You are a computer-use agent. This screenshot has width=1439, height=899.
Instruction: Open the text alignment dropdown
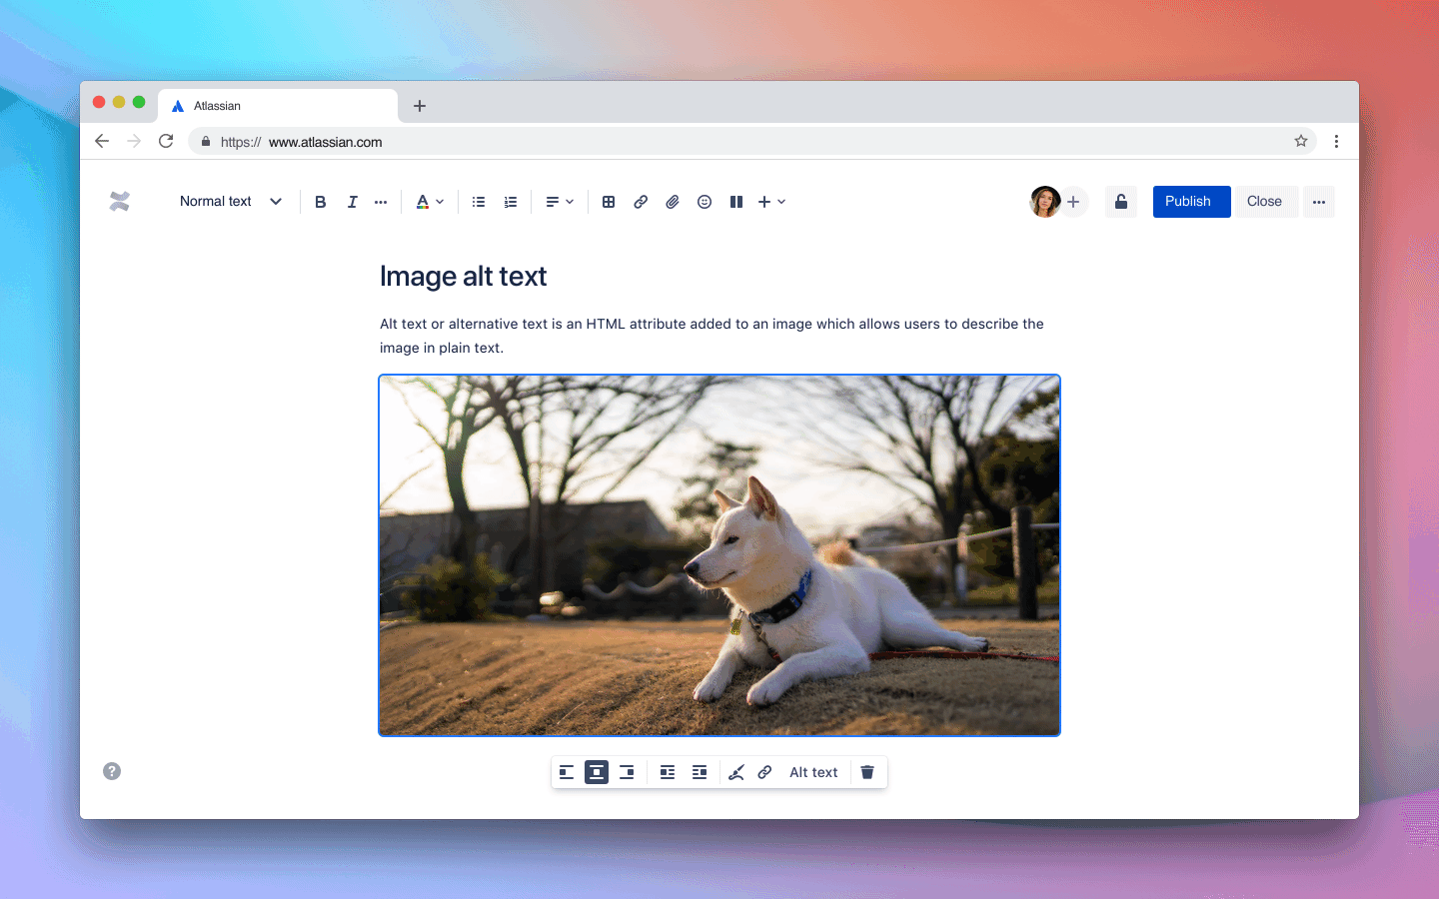pos(560,202)
